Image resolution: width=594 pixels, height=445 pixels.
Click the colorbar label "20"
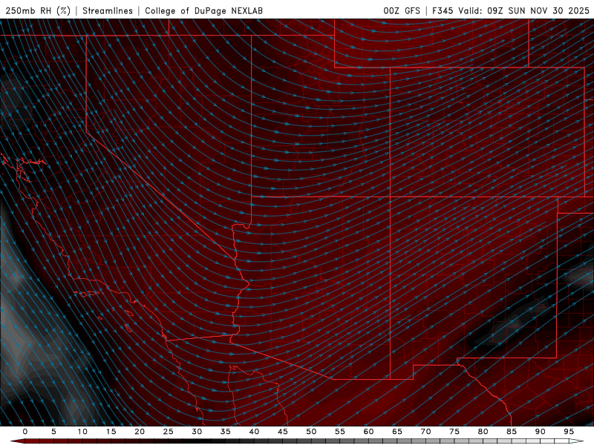[140, 432]
